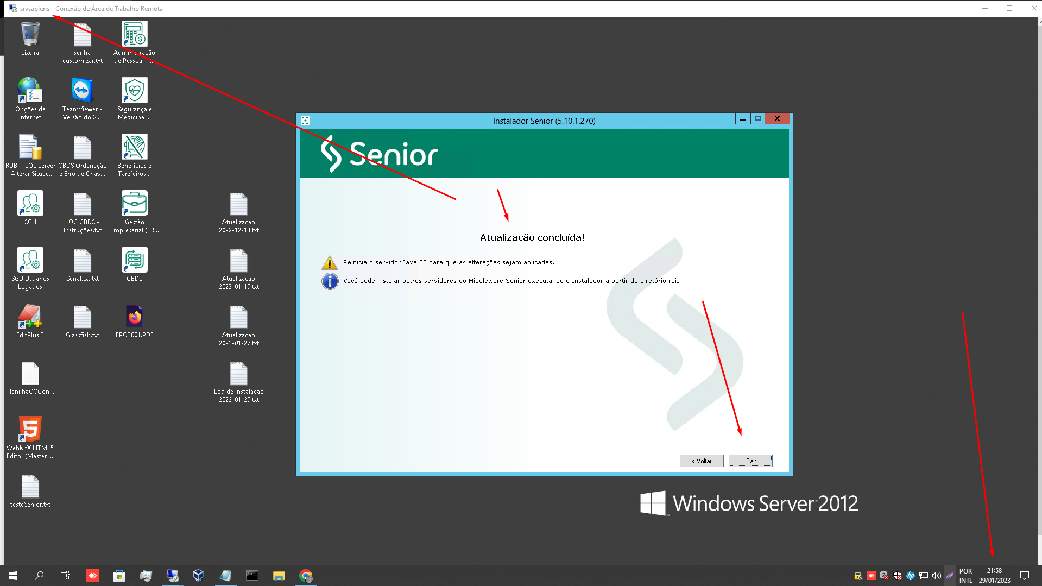Select SGU Usuários Logados shortcut
The height and width of the screenshot is (586, 1042).
pyautogui.click(x=30, y=269)
